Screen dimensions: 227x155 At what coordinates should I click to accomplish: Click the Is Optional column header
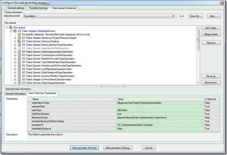pos(211,99)
